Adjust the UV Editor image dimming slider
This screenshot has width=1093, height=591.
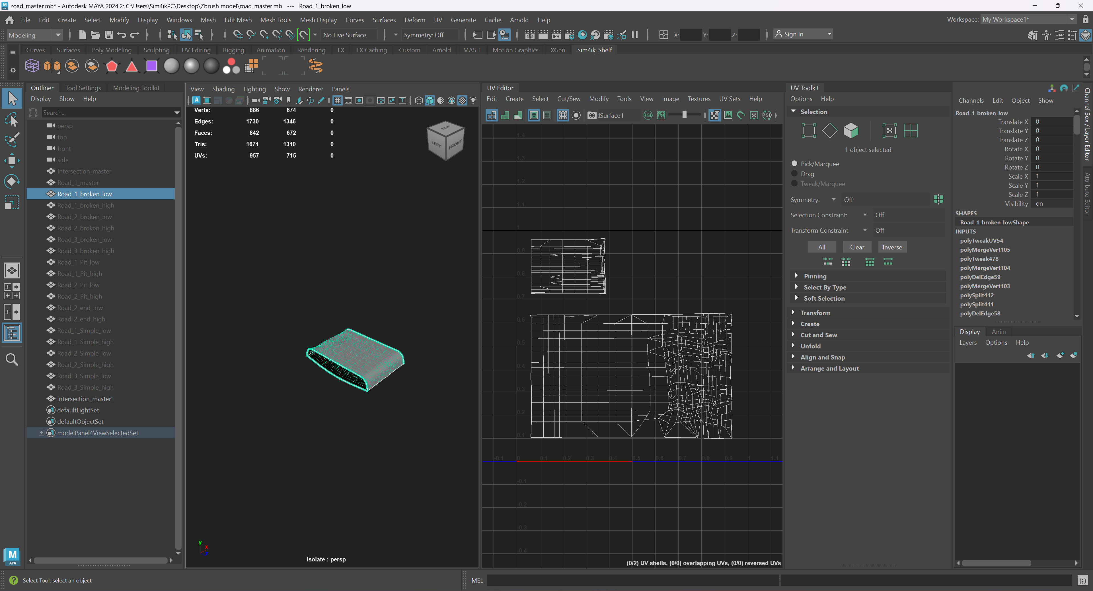click(684, 115)
